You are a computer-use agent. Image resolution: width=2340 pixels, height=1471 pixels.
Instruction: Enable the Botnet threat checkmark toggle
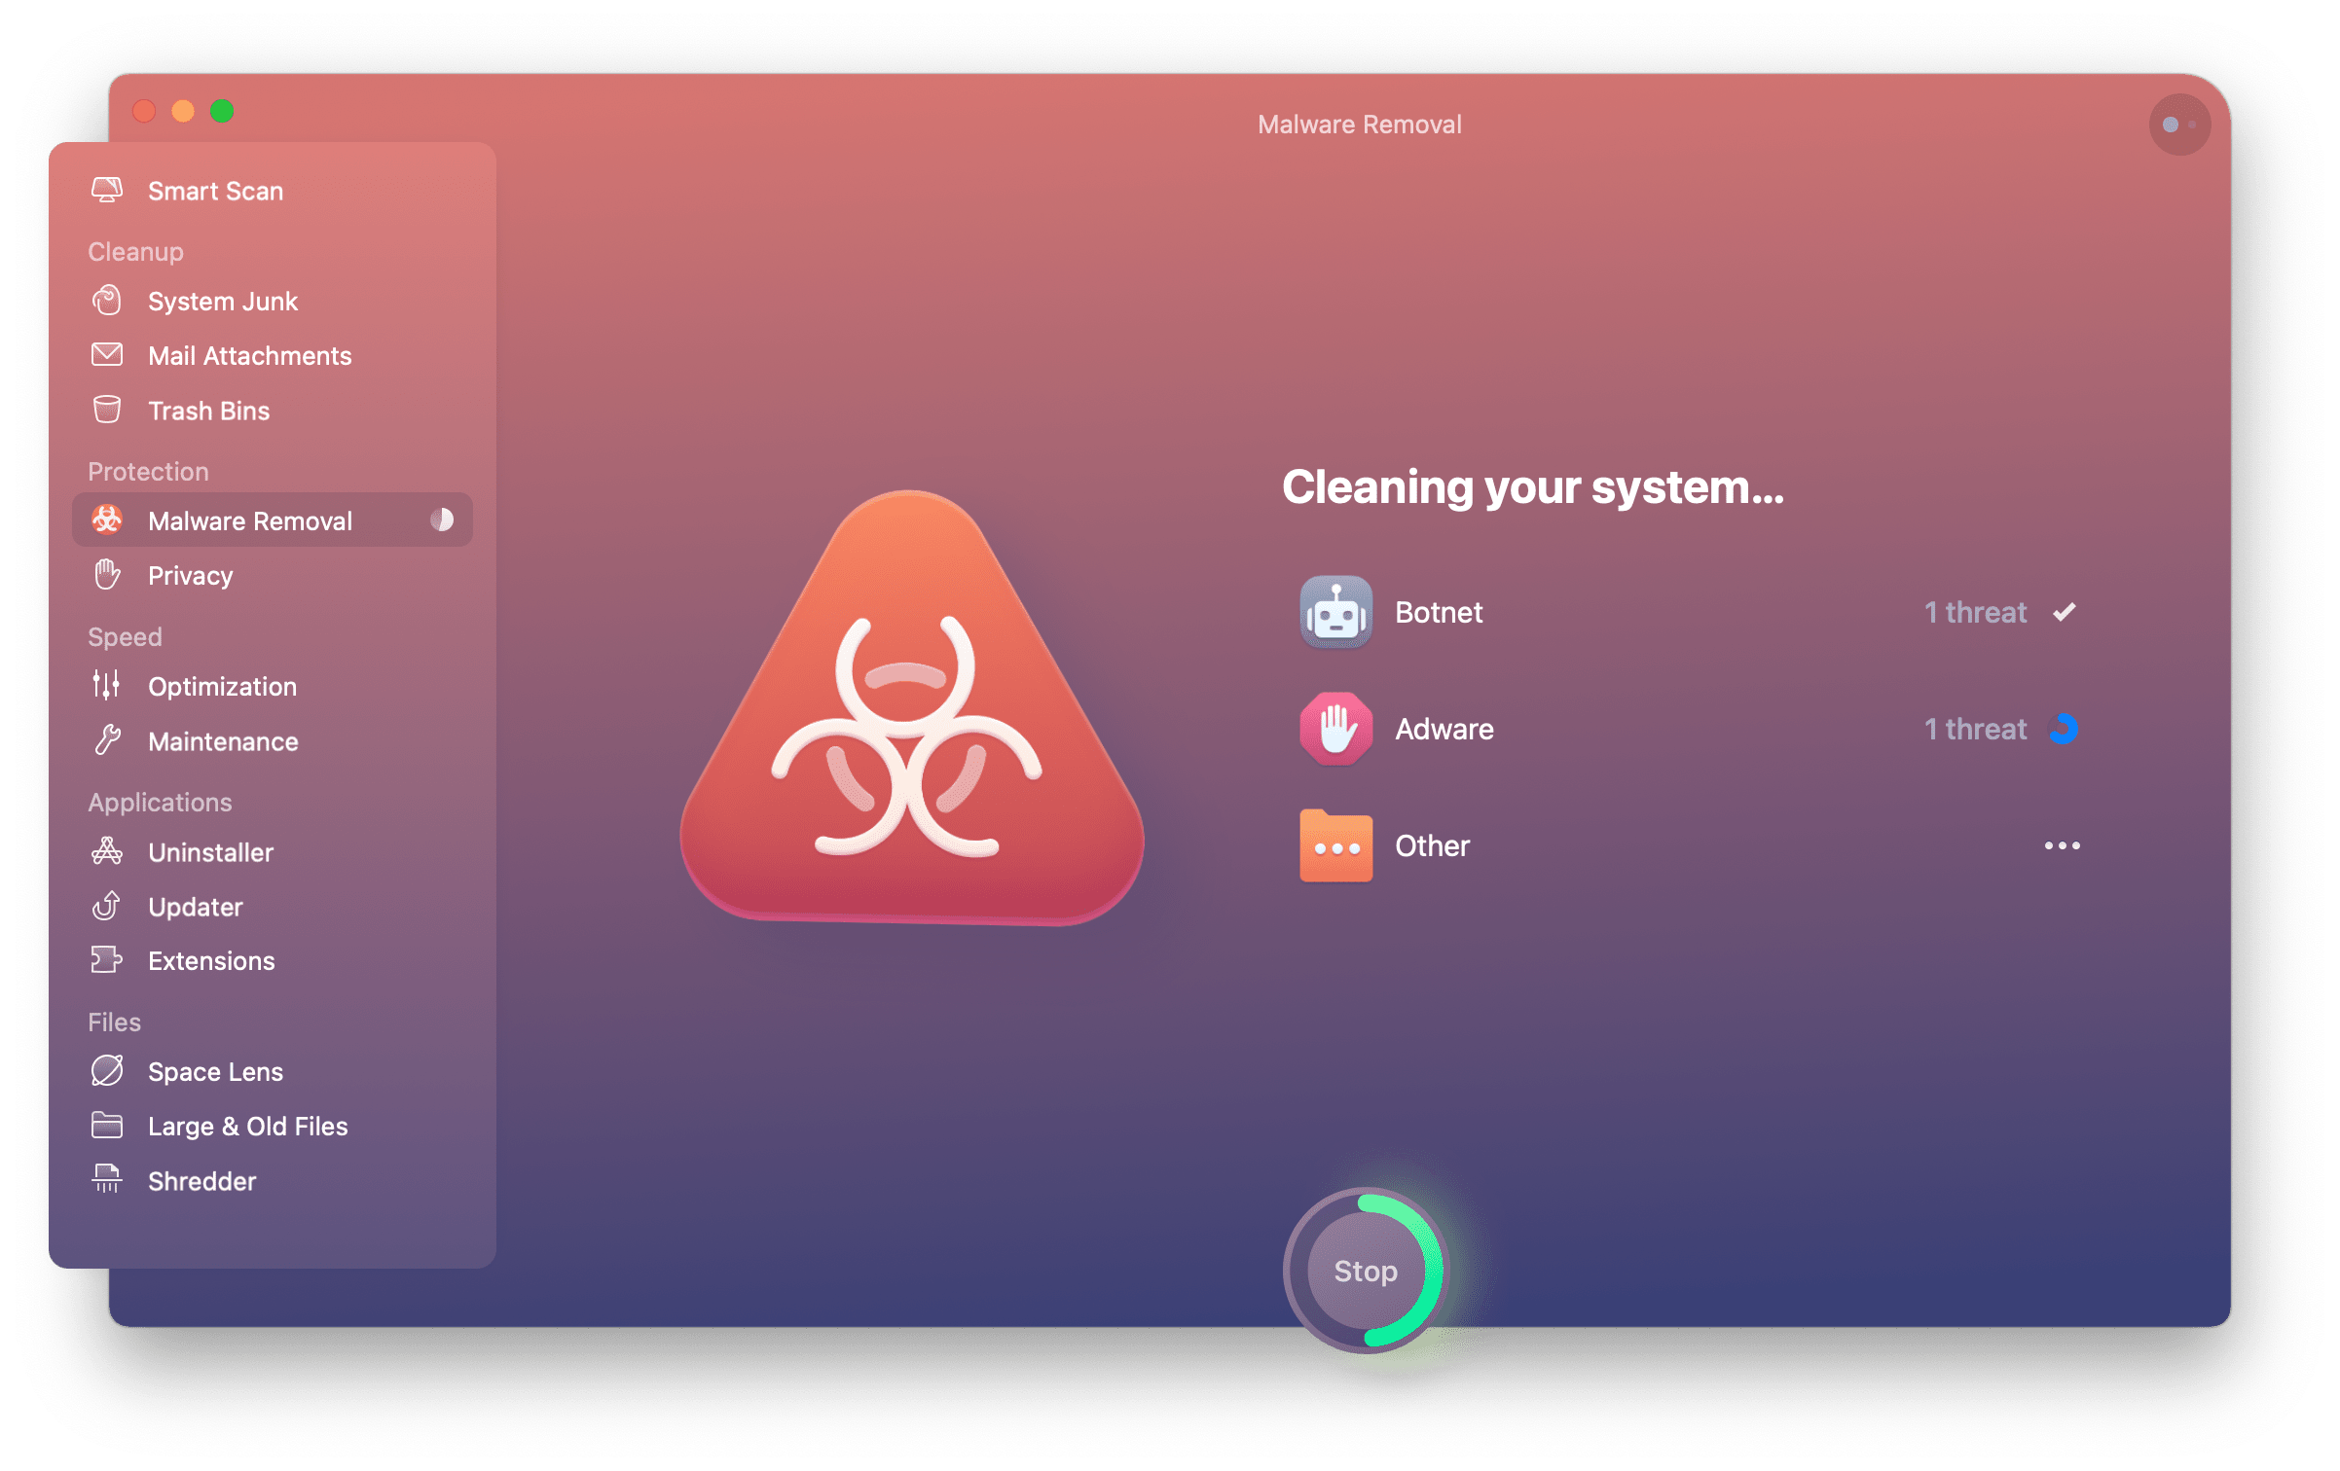pyautogui.click(x=2070, y=612)
